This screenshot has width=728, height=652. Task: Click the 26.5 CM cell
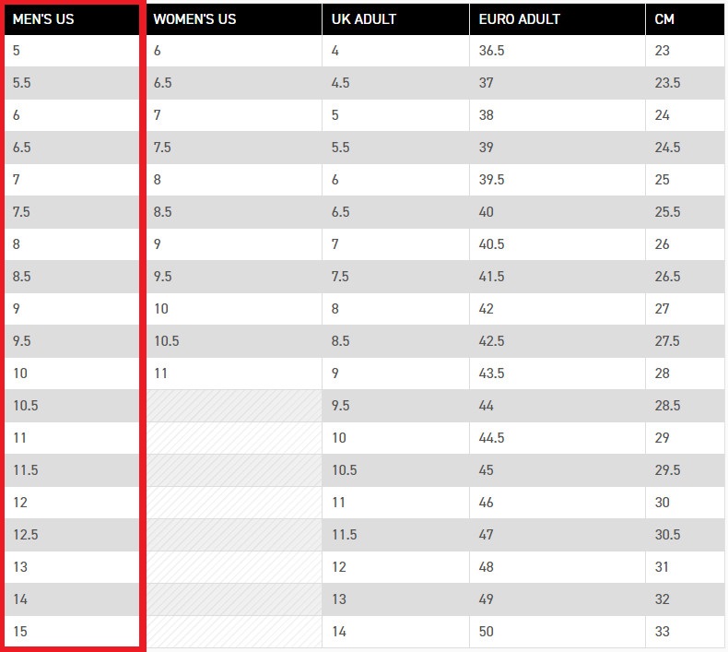tap(685, 277)
